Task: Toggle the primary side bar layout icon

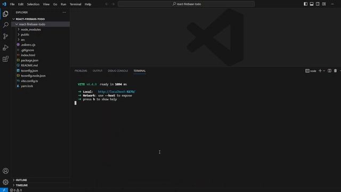Action: coord(305,4)
